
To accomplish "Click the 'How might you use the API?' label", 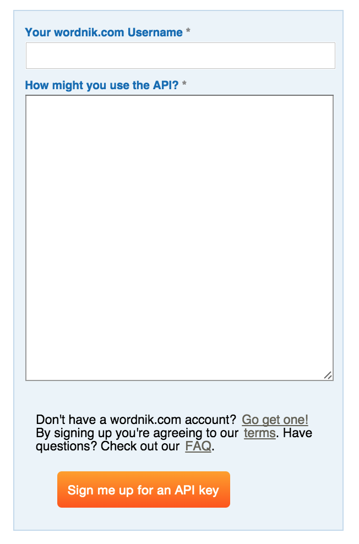I will (x=102, y=85).
